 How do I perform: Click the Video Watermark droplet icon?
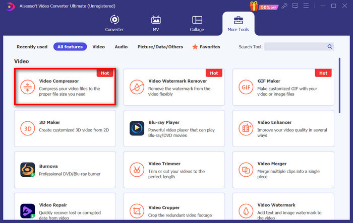[246, 211]
